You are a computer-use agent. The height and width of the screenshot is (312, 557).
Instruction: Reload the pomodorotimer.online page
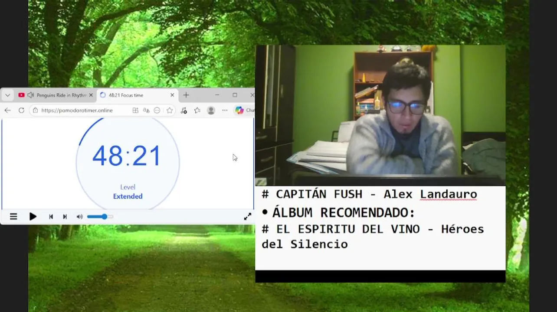[21, 110]
